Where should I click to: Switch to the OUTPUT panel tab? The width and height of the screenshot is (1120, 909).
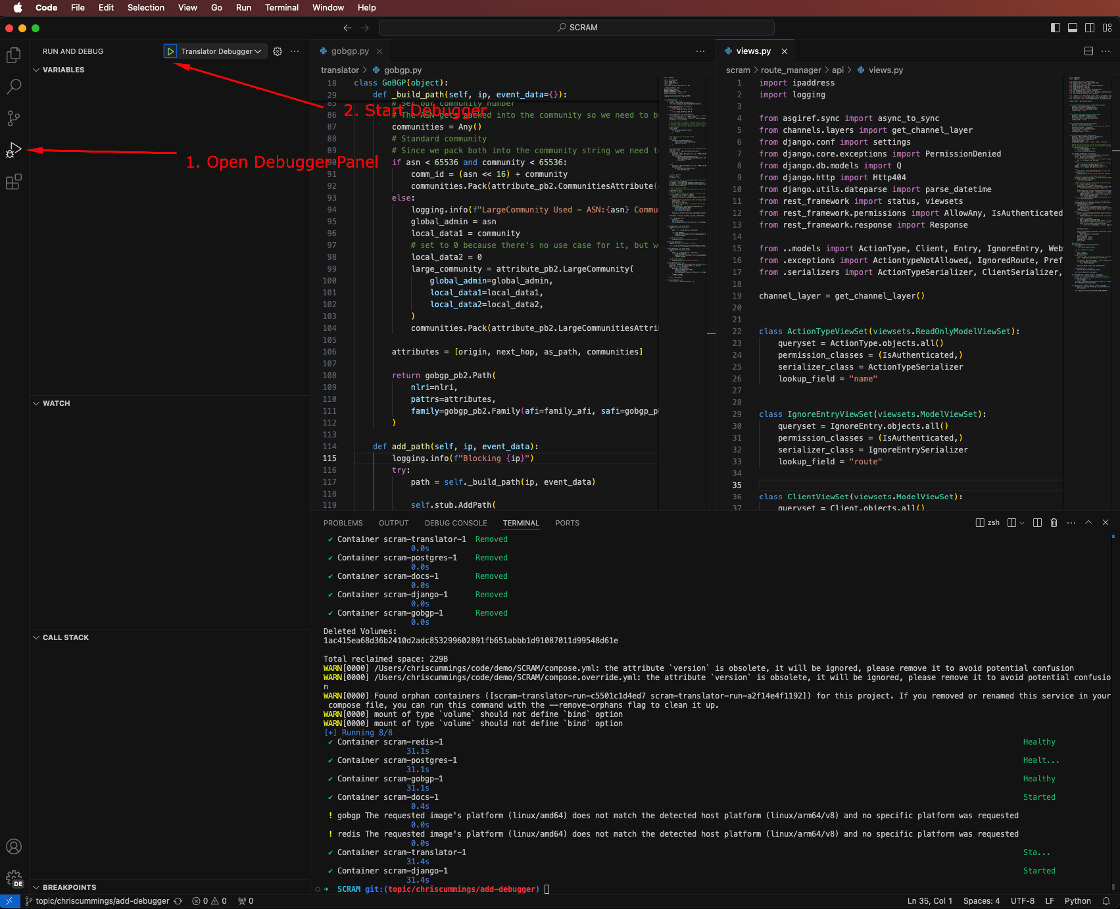393,523
